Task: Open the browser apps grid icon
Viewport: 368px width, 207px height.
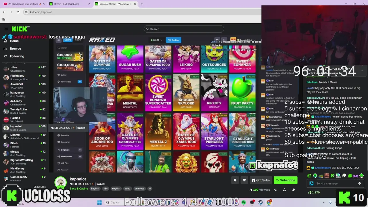Action: click(x=4, y=19)
